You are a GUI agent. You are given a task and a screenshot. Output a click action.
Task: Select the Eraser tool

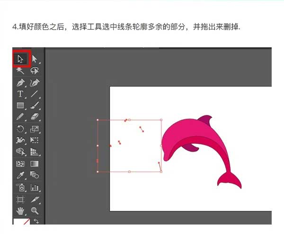click(35, 117)
